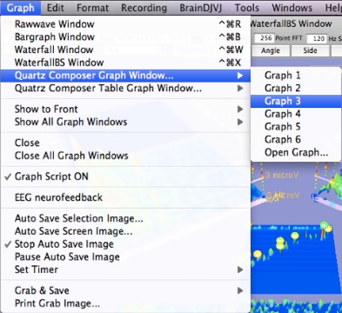This screenshot has height=313, width=342.
Task: Open the Edit menu
Action: pyautogui.click(x=56, y=8)
